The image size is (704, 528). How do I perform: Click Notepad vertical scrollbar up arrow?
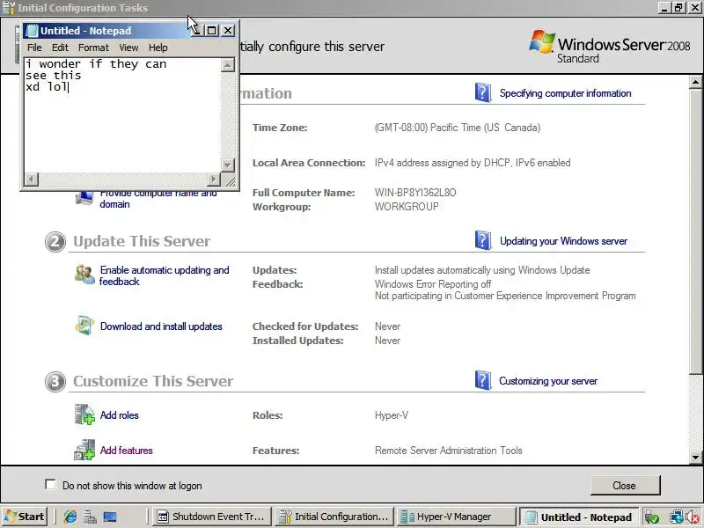coord(228,65)
